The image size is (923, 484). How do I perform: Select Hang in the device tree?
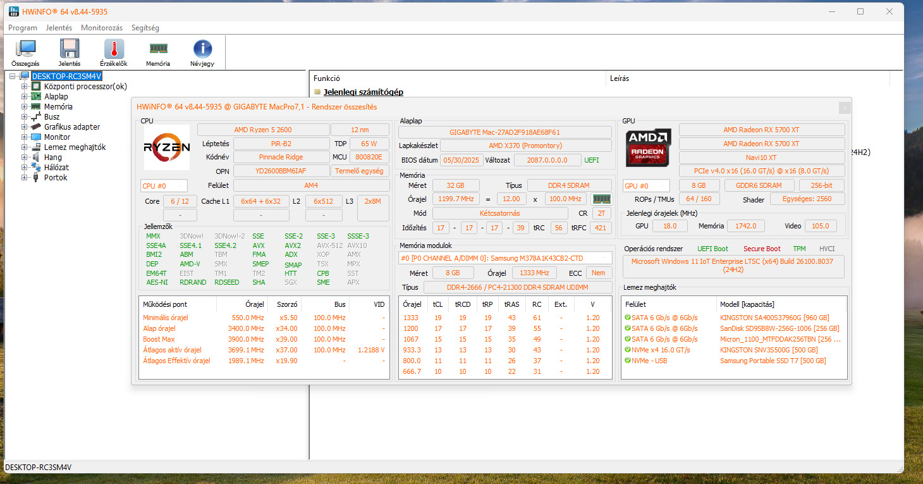pos(53,158)
